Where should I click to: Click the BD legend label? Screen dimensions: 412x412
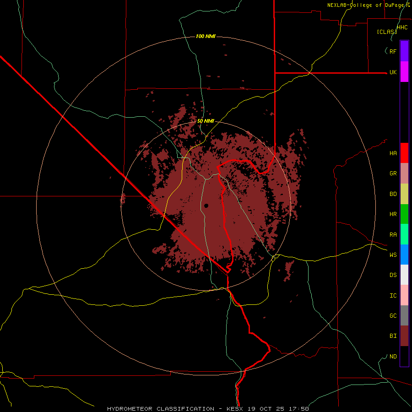coord(393,194)
